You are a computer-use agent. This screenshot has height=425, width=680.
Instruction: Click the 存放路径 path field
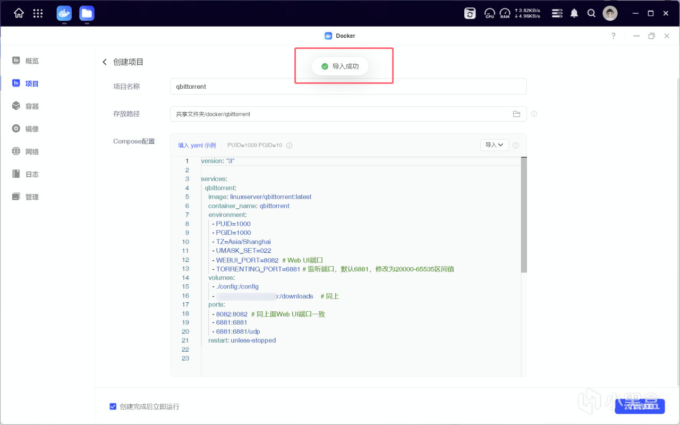pyautogui.click(x=348, y=114)
